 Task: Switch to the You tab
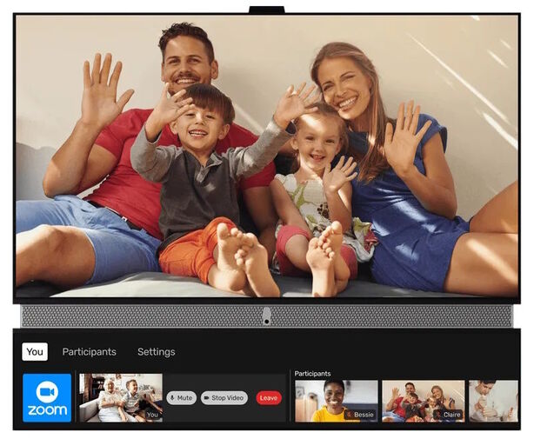point(35,352)
